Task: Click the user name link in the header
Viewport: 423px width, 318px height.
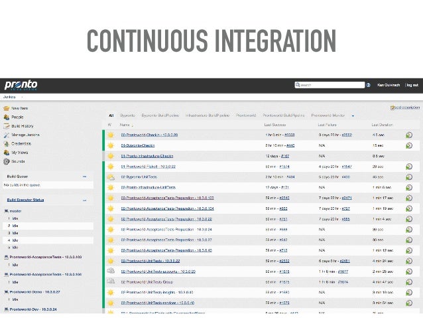Action: [389, 85]
